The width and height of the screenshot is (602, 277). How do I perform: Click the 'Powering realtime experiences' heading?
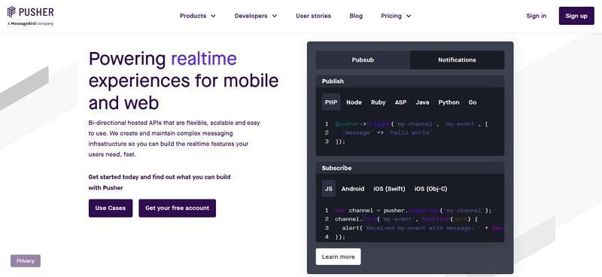click(x=184, y=81)
